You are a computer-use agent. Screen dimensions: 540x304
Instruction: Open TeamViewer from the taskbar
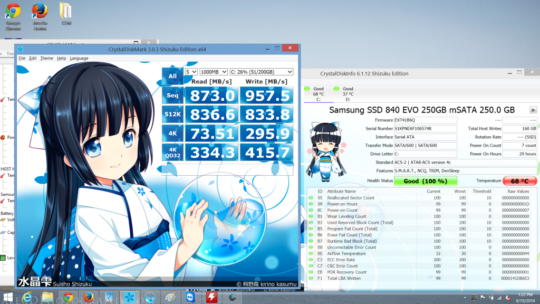(190, 298)
